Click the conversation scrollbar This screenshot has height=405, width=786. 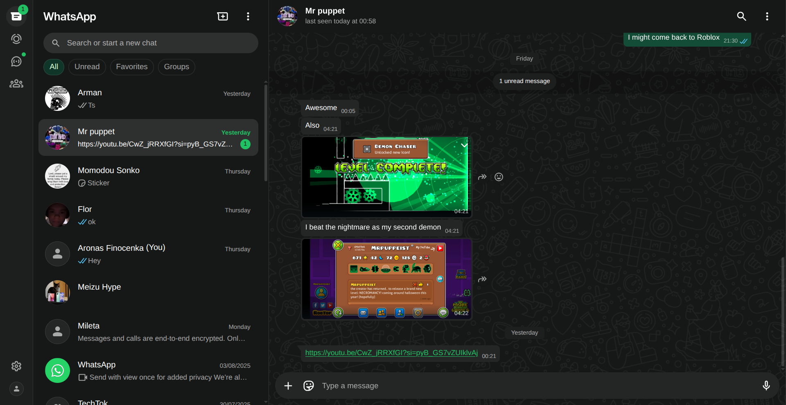783,311
